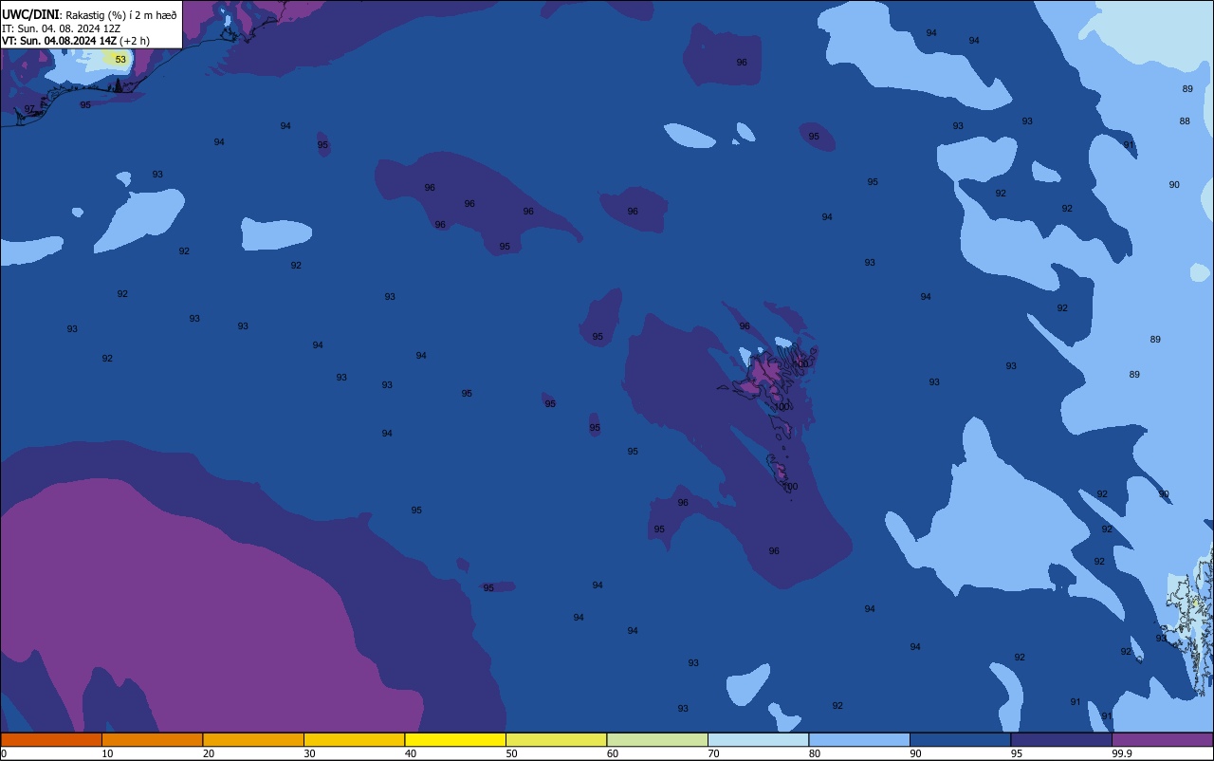Click the '40' legend scale label
Image resolution: width=1214 pixels, height=761 pixels.
click(x=411, y=753)
